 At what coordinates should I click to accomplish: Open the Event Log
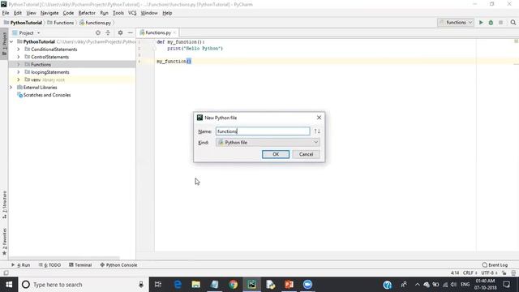click(495, 265)
